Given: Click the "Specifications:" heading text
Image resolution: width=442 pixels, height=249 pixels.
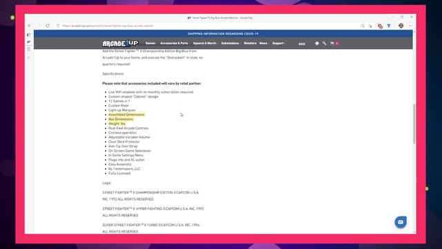Looking at the screenshot, I should 113,74.
